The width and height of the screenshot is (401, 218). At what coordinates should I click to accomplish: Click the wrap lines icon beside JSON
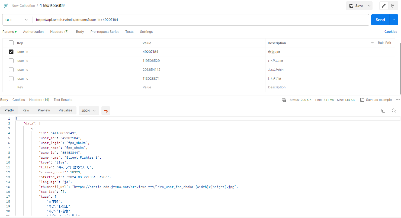pyautogui.click(x=106, y=111)
